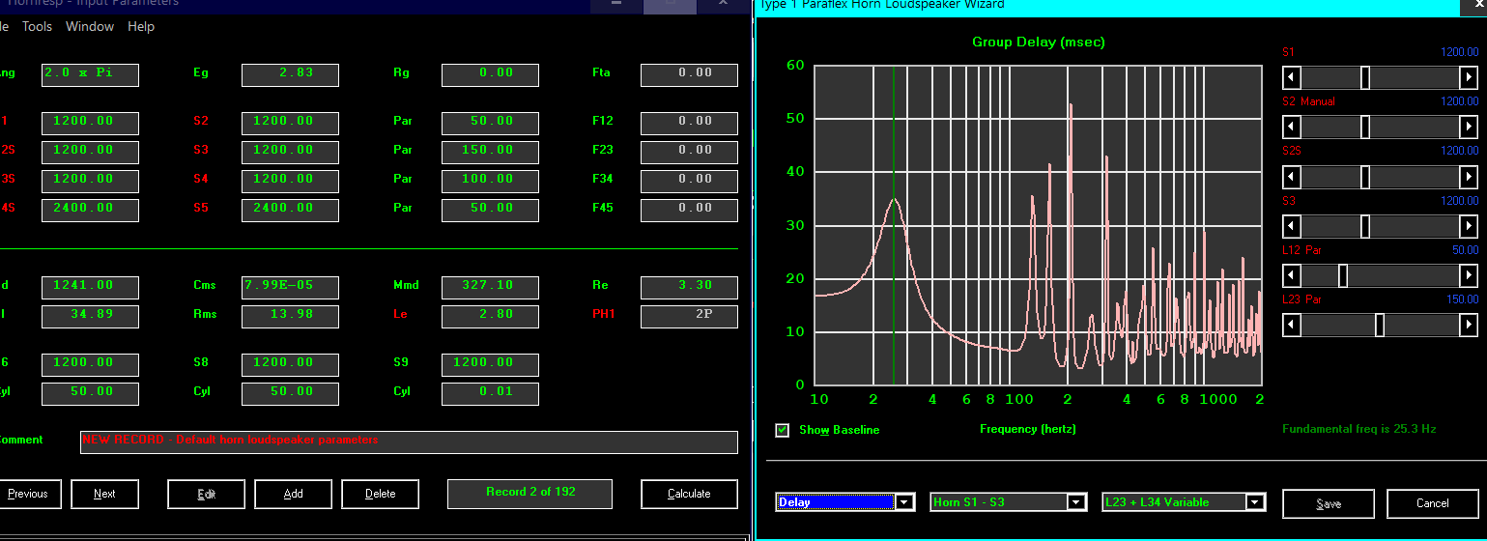This screenshot has height=541, width=1487.
Task: Click the Fta input field
Action: tap(689, 74)
